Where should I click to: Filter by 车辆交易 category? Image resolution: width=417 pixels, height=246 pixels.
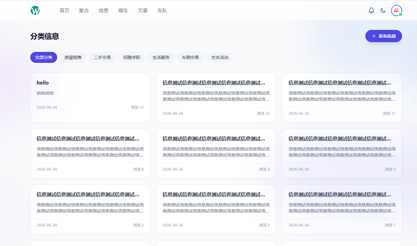(190, 57)
